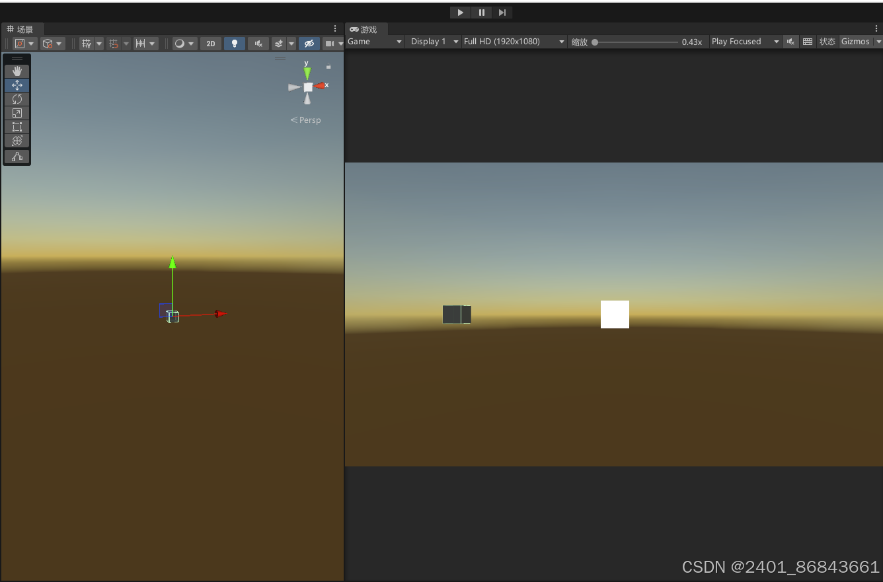Open the Scene view overflow menu
Image resolution: width=883 pixels, height=582 pixels.
click(335, 28)
